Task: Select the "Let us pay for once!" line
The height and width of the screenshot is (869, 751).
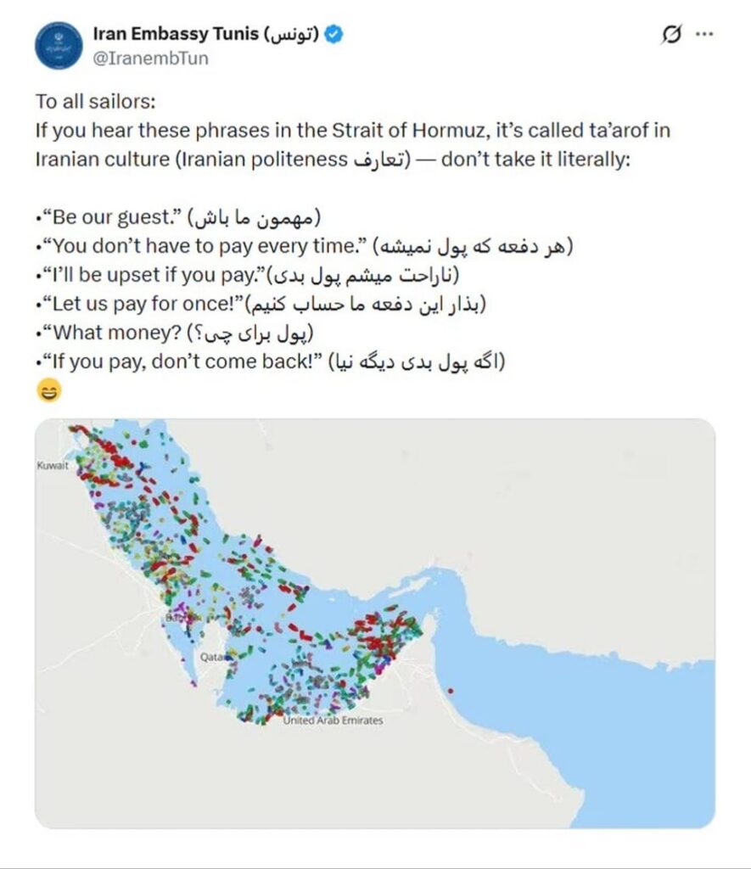Action: 263,304
